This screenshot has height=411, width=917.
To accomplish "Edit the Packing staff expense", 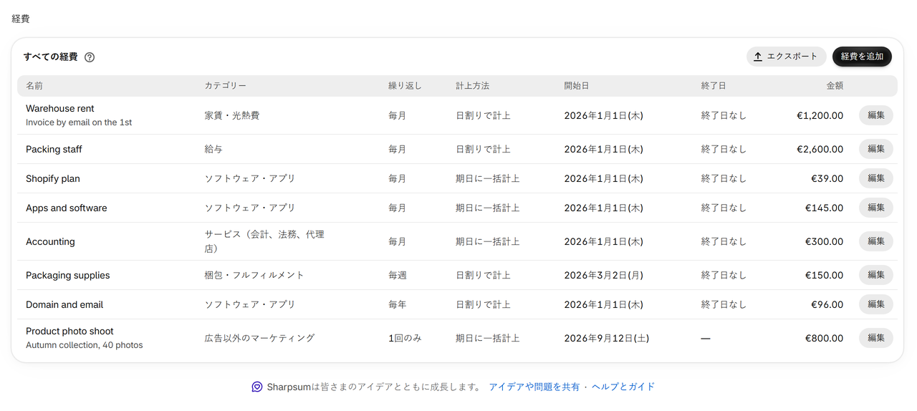I will 875,149.
